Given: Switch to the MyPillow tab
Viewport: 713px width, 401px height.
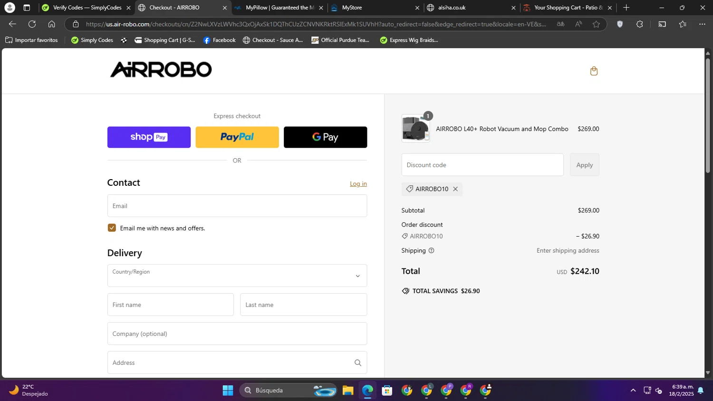Looking at the screenshot, I should pos(279,8).
